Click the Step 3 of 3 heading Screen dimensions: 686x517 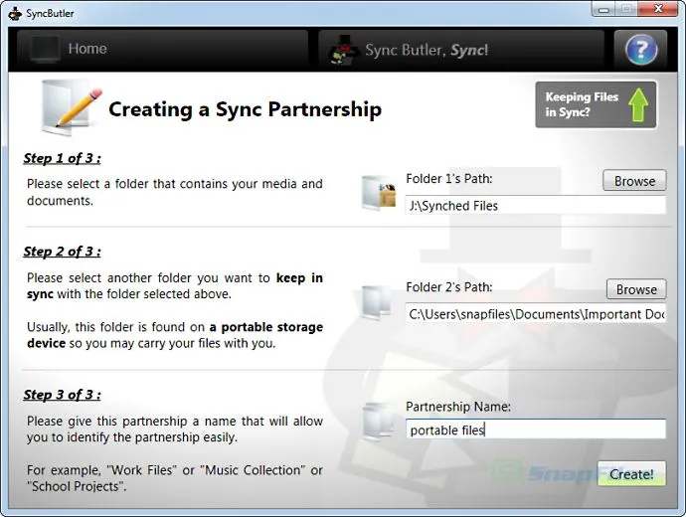62,395
